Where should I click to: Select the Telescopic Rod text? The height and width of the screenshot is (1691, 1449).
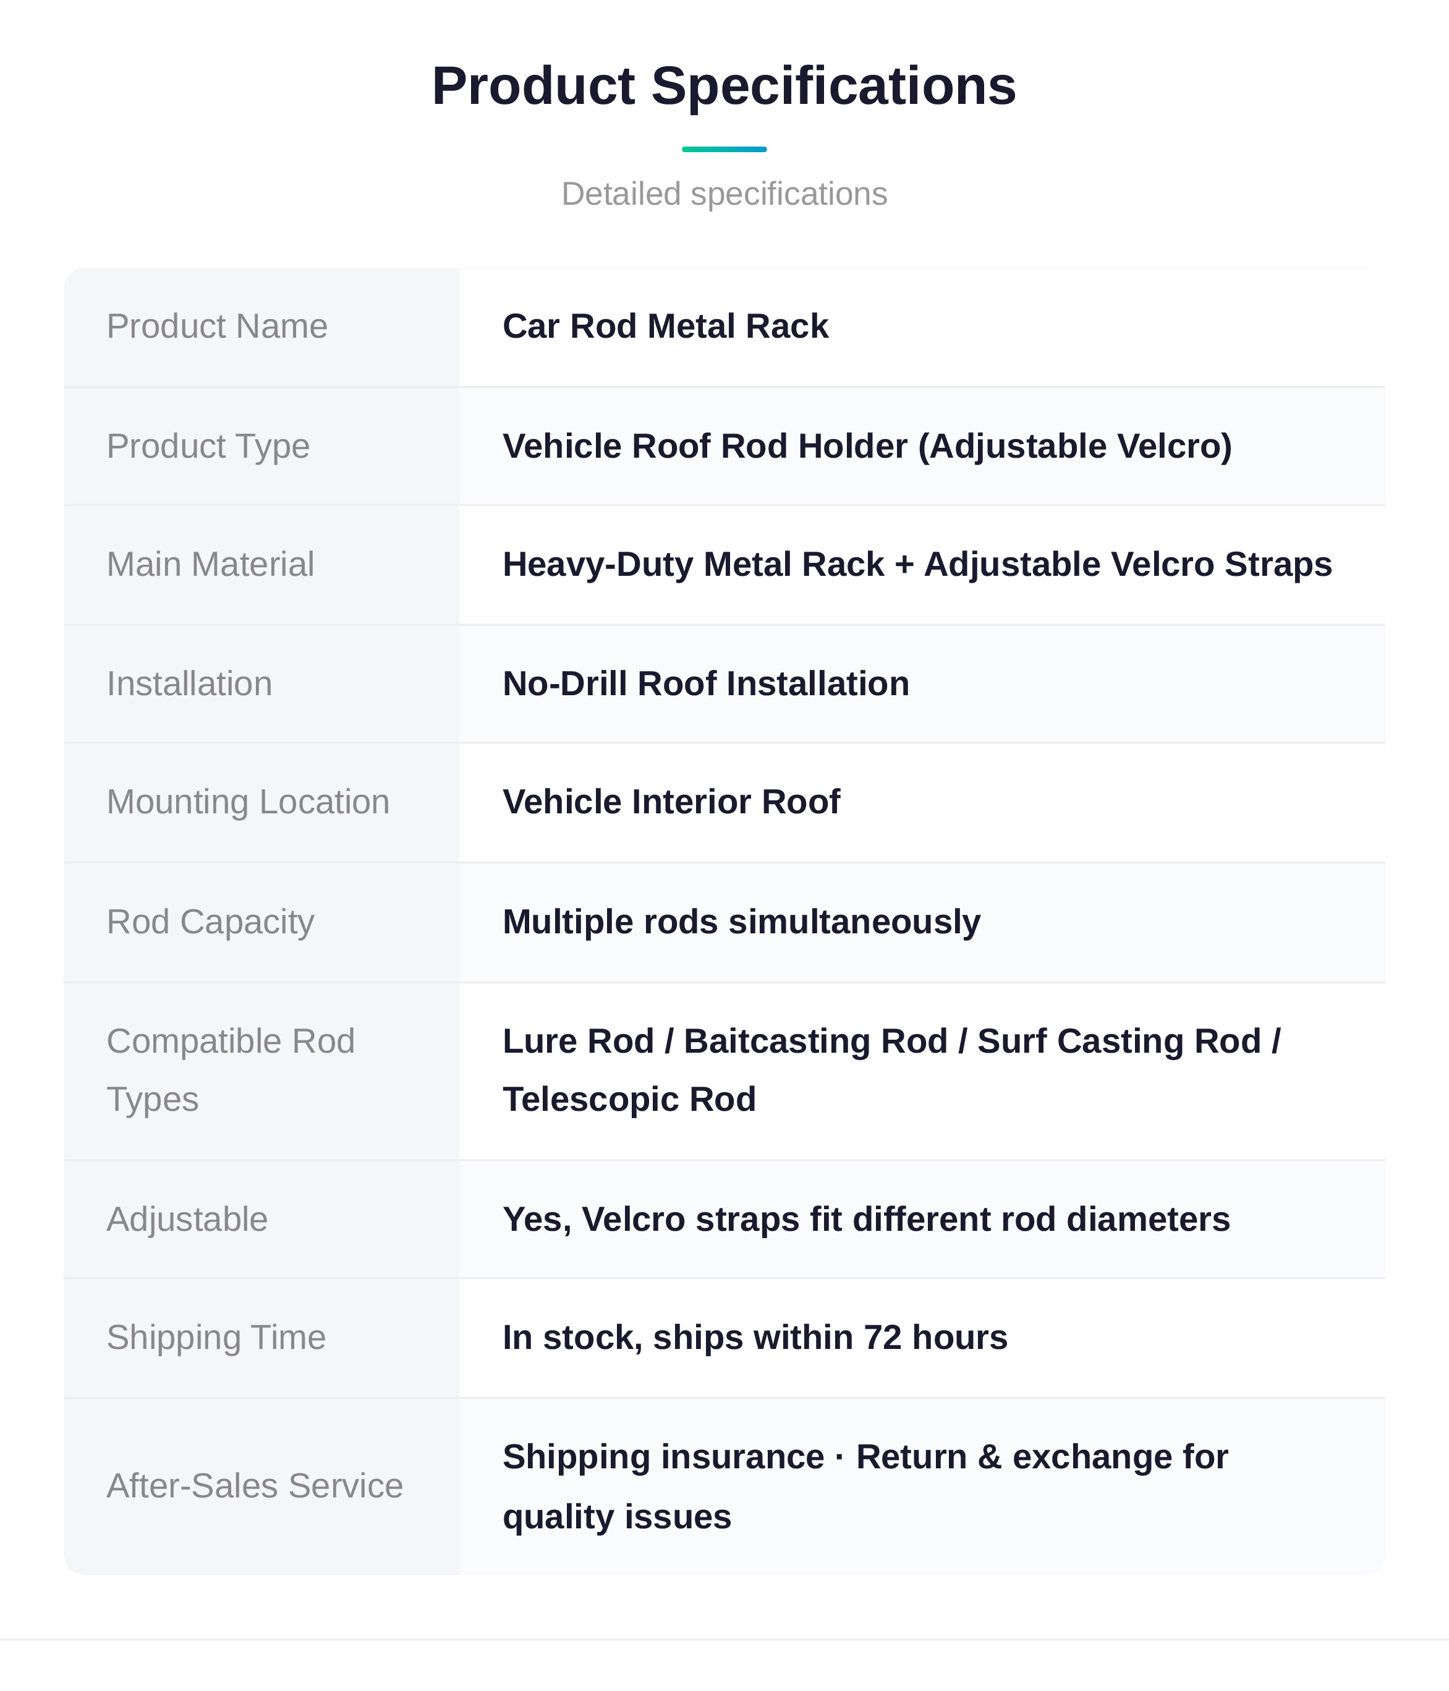(629, 1099)
